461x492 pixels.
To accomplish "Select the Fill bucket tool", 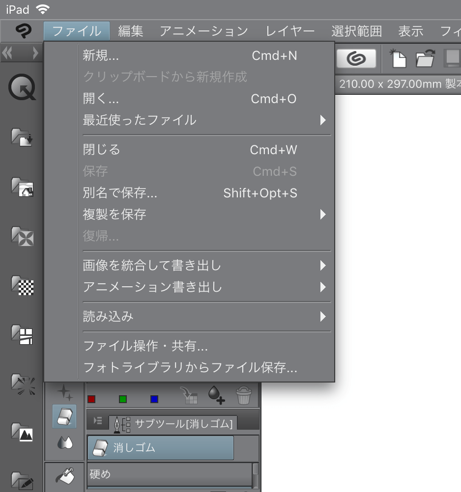I will pos(64,475).
